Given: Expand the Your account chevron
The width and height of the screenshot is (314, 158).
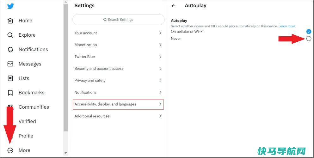Looking at the screenshot, I should click(160, 33).
